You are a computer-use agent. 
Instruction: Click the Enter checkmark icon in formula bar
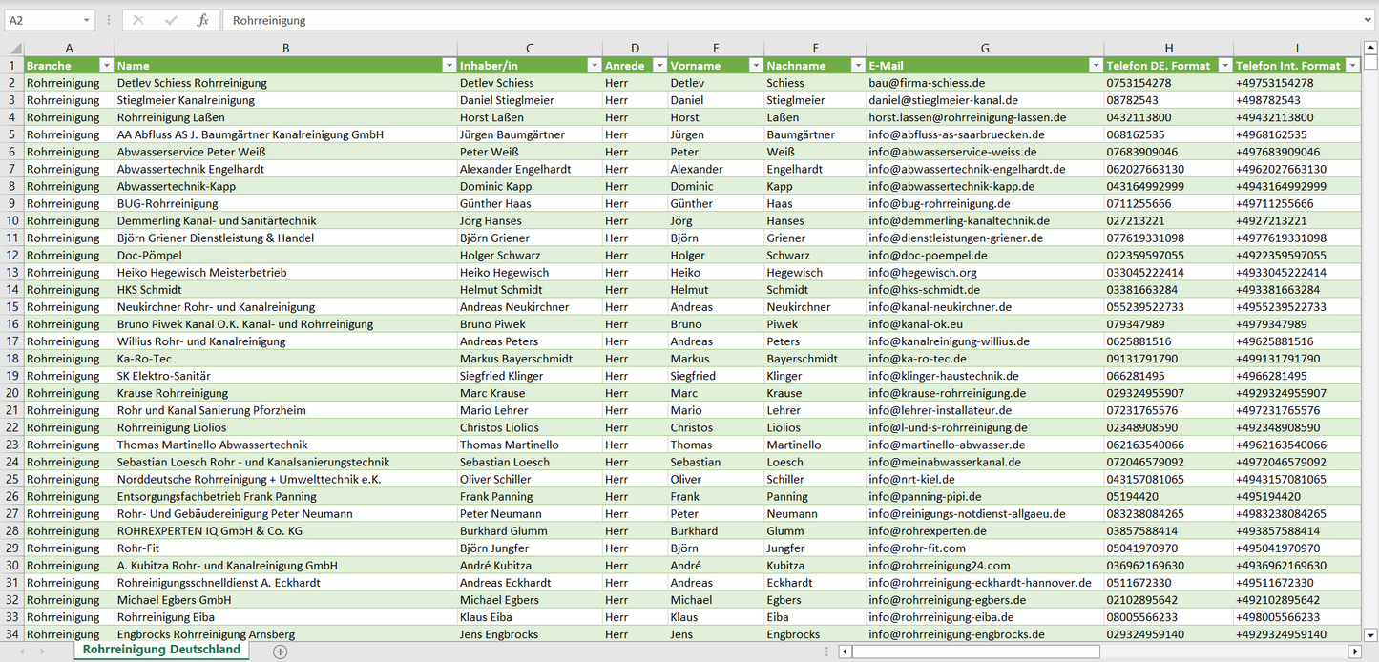point(171,20)
